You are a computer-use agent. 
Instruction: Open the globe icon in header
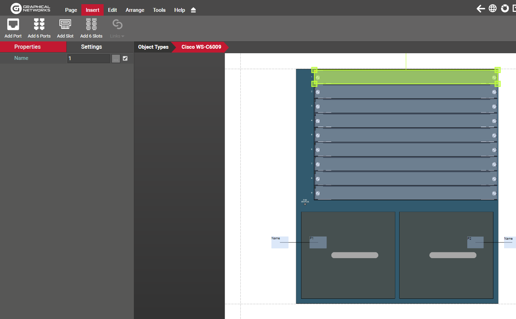pyautogui.click(x=492, y=8)
